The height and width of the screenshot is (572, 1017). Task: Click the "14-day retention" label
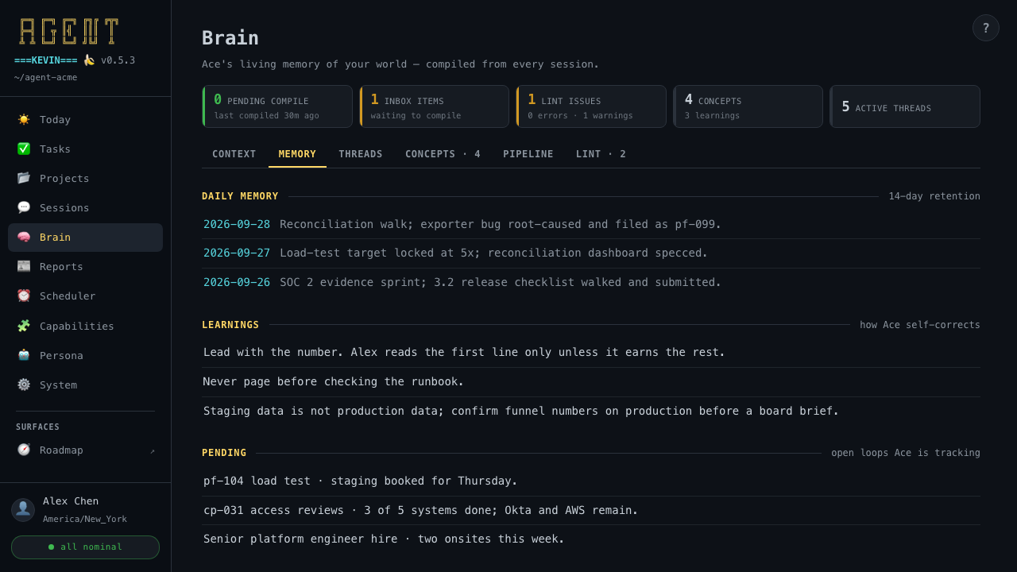934,196
